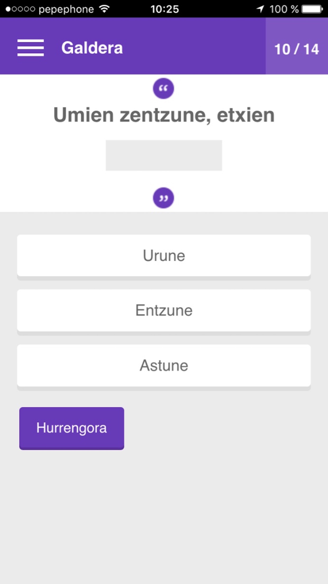
Task: Click the blank gray answer box
Action: pos(164,155)
